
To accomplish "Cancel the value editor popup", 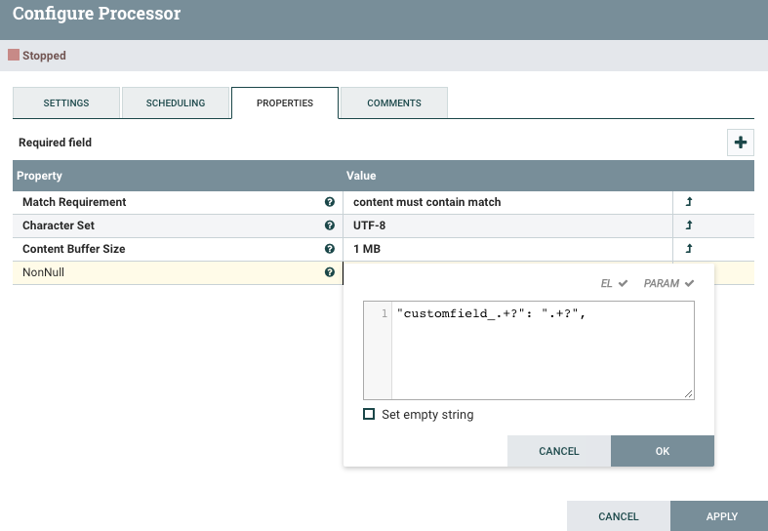I will pyautogui.click(x=559, y=451).
